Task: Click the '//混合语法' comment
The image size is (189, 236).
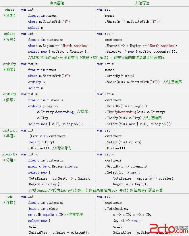Action: pyautogui.click(x=61, y=148)
